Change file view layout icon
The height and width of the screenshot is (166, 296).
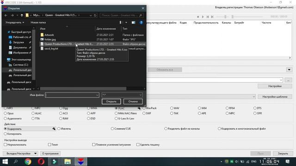click(121, 23)
